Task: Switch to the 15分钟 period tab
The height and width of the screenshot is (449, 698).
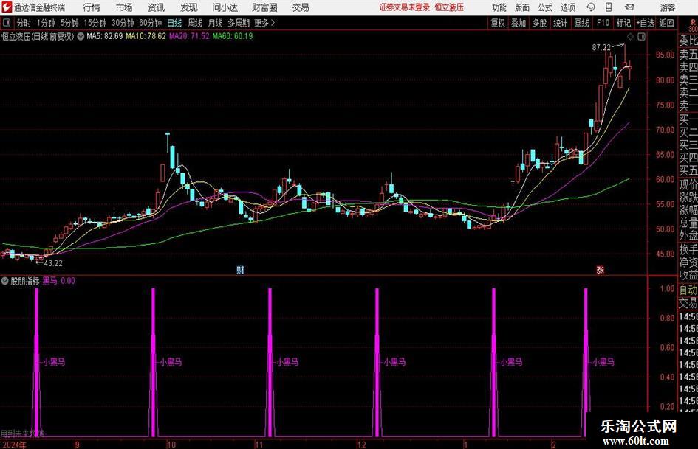Action: 95,23
